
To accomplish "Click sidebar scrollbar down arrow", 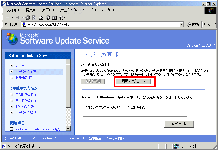I will tap(68, 129).
